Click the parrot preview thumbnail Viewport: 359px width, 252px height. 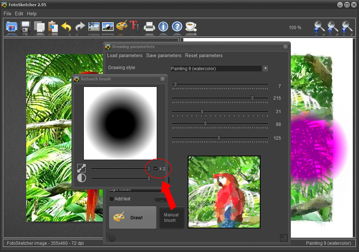224,192
